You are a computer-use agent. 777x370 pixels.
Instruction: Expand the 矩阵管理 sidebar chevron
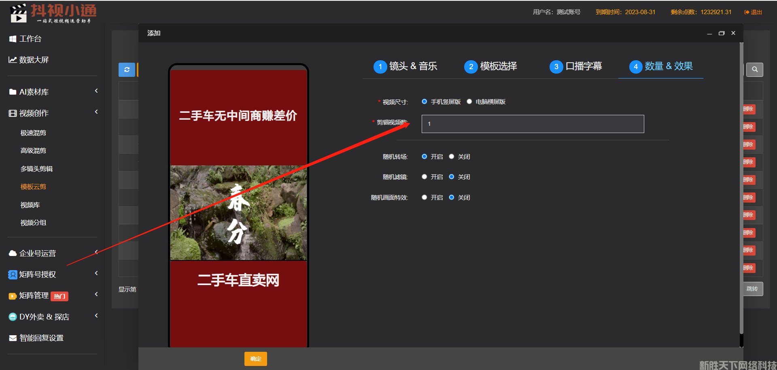pos(96,294)
